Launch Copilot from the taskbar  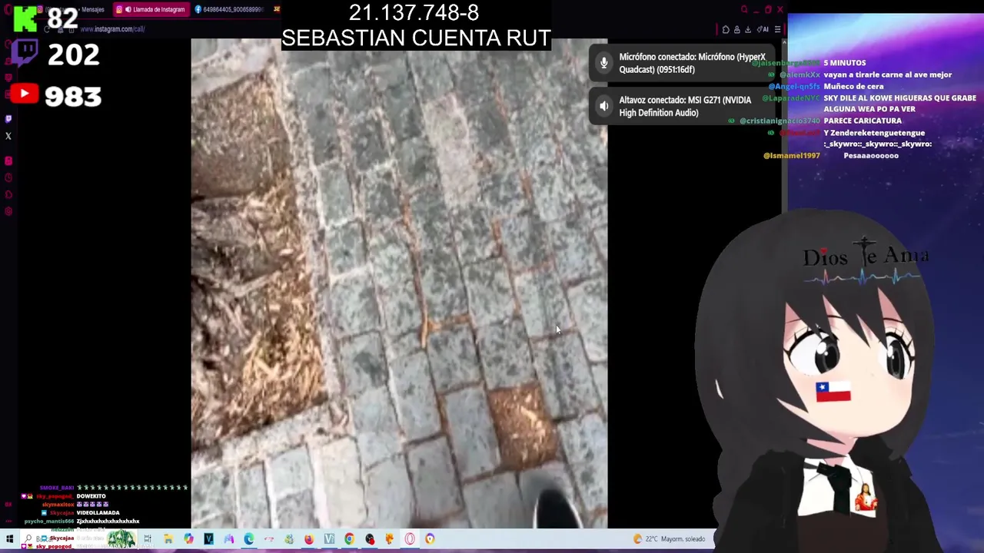pos(188,539)
